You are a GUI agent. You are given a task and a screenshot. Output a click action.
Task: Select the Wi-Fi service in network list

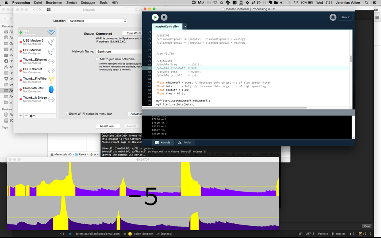(37, 32)
